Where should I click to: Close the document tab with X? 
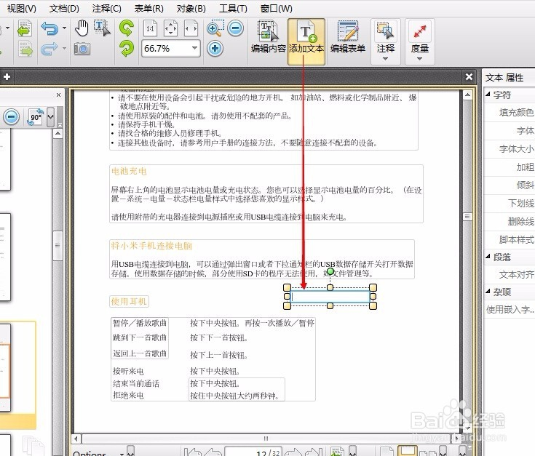pyautogui.click(x=469, y=76)
